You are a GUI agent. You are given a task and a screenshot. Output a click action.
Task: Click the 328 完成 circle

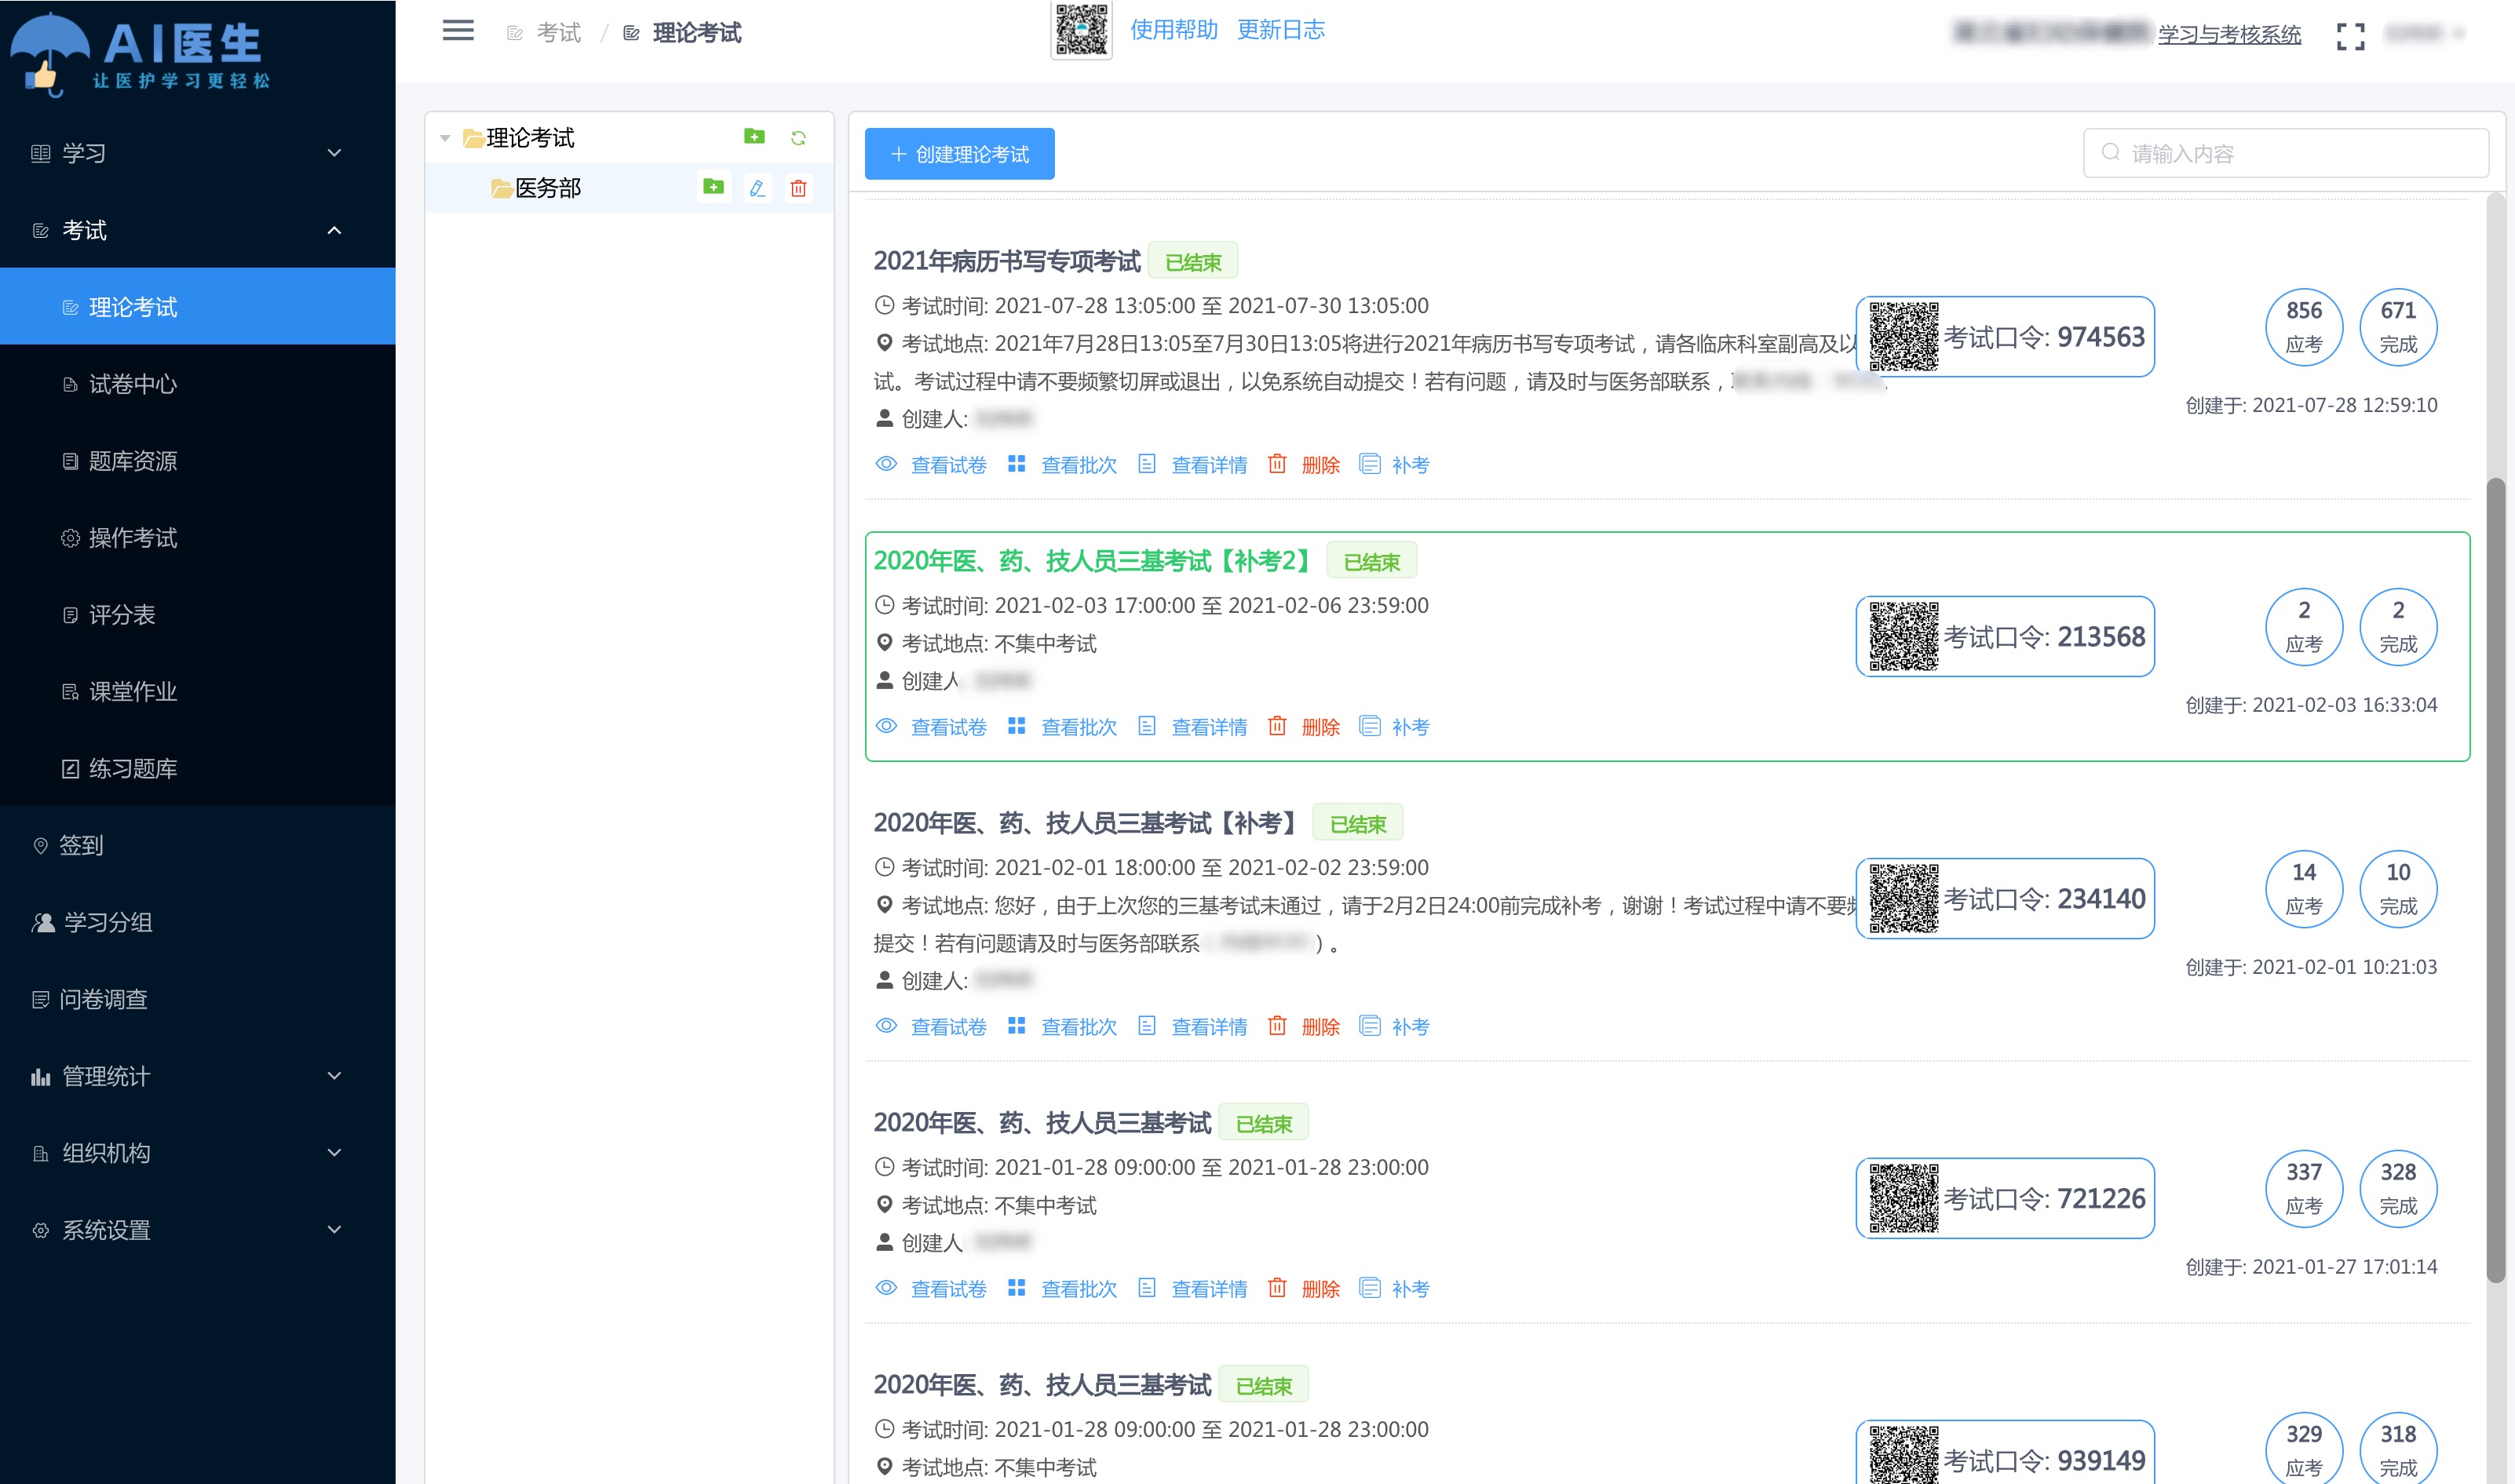pyautogui.click(x=2398, y=1189)
